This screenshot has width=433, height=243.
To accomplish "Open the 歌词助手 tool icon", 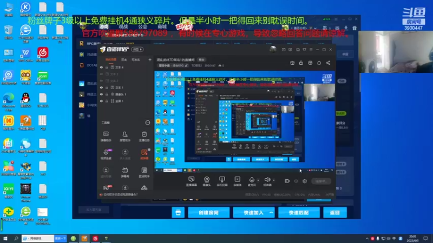I will 144,172.
